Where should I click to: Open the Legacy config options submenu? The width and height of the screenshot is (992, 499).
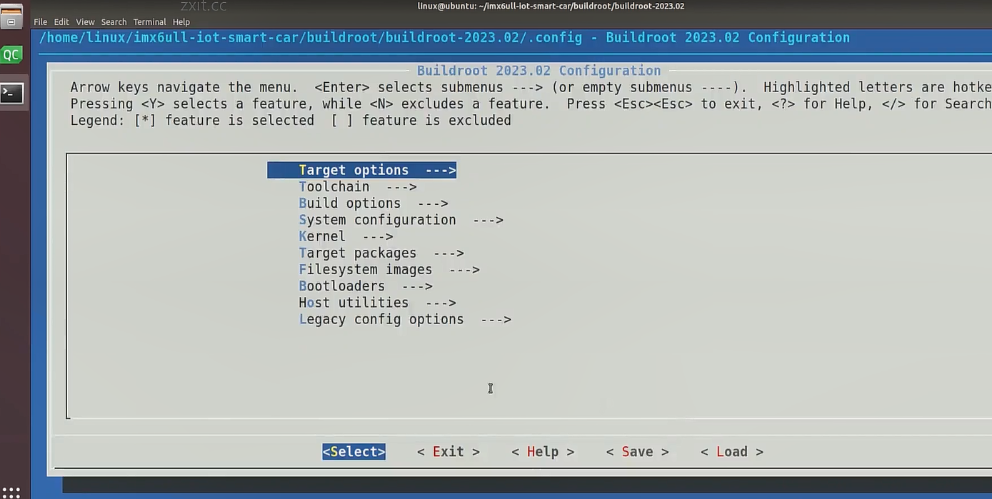(405, 319)
